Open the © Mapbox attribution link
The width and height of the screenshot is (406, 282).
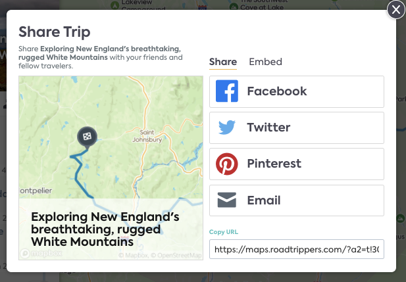click(134, 255)
